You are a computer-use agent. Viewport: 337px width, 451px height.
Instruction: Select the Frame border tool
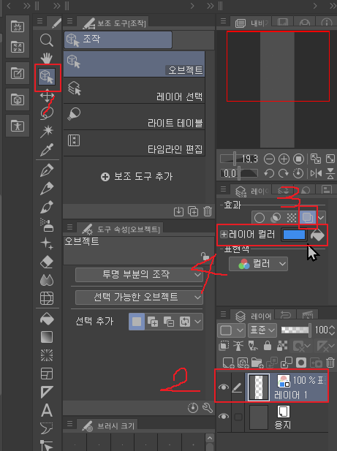tap(47, 374)
